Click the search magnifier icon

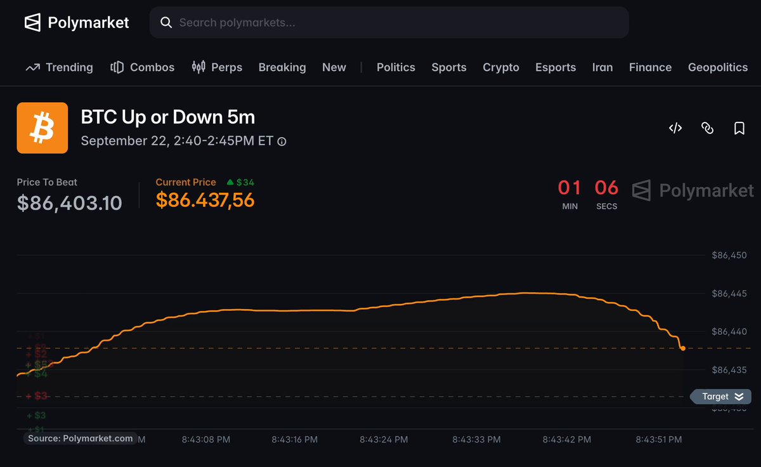click(x=166, y=23)
